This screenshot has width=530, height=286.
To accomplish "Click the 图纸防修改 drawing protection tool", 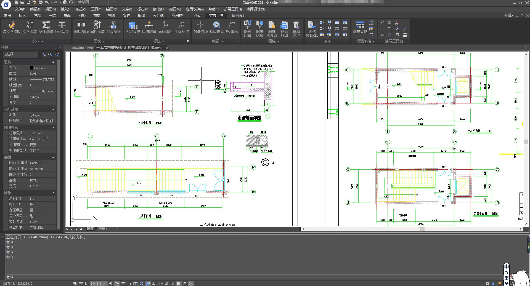I will pyautogui.click(x=272, y=29).
